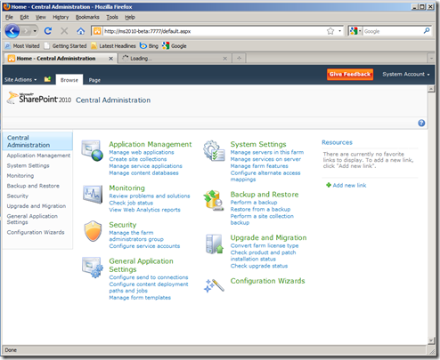Click the Firefox back arrow button
The image size is (440, 360).
[12, 31]
